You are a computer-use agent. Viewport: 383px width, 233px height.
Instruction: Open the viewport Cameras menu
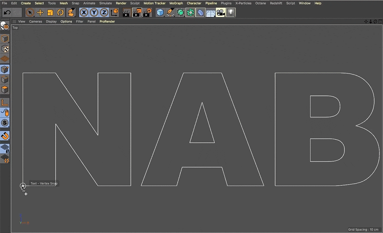(36, 21)
